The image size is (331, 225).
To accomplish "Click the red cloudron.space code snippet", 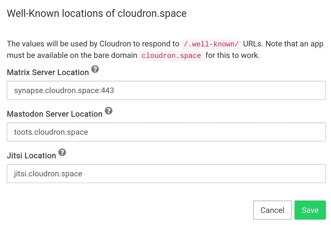I will [171, 55].
